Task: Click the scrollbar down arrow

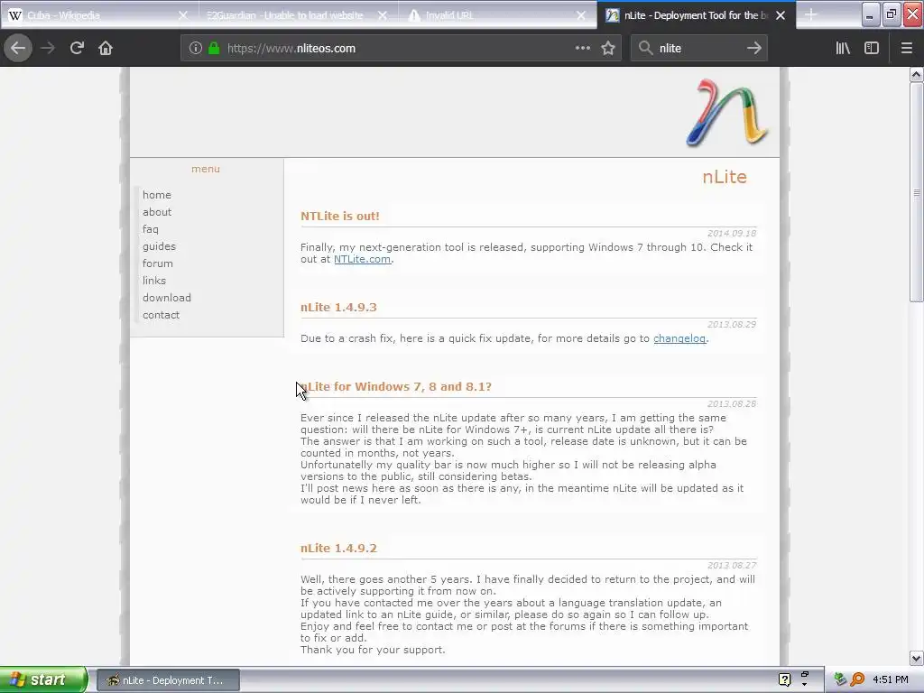Action: point(917,658)
